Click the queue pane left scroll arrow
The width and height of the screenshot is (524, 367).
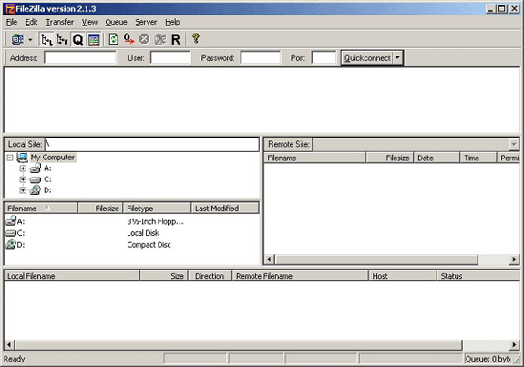9,344
